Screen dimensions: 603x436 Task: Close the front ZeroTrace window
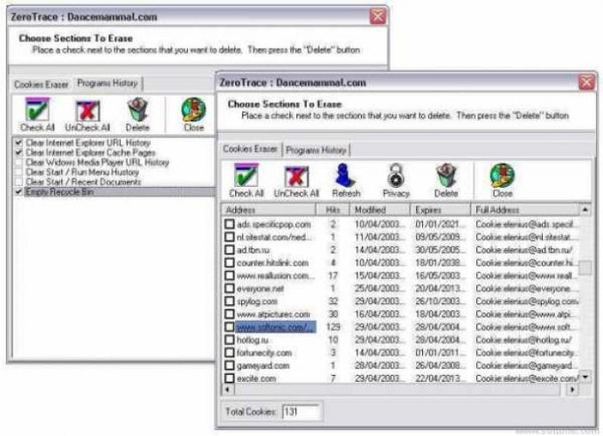tap(587, 82)
